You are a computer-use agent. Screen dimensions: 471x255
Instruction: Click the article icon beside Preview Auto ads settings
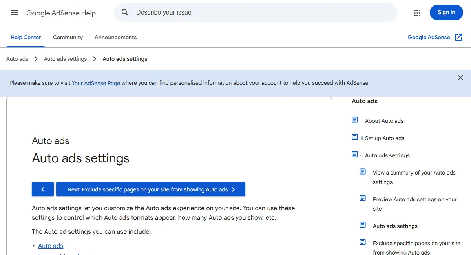click(x=363, y=198)
